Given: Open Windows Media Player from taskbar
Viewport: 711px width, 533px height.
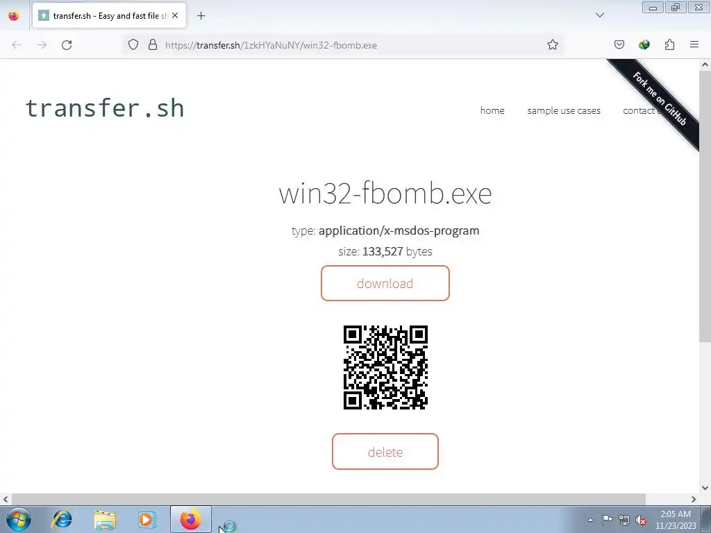Looking at the screenshot, I should coord(147,519).
